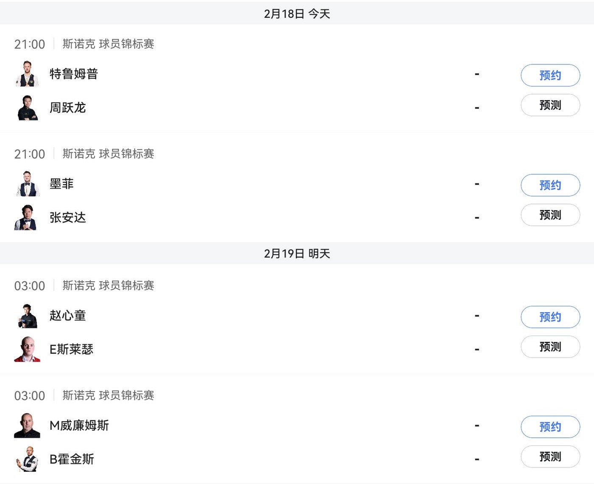Viewport: 594px width, 484px height.
Task: Tap 预约 for M威廉姆斯 vs B霍金斯
Action: pyautogui.click(x=550, y=427)
